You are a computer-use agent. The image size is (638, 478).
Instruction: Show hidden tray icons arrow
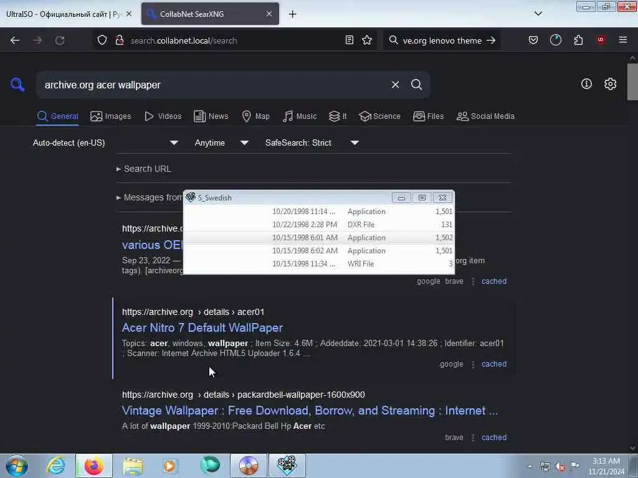click(530, 466)
